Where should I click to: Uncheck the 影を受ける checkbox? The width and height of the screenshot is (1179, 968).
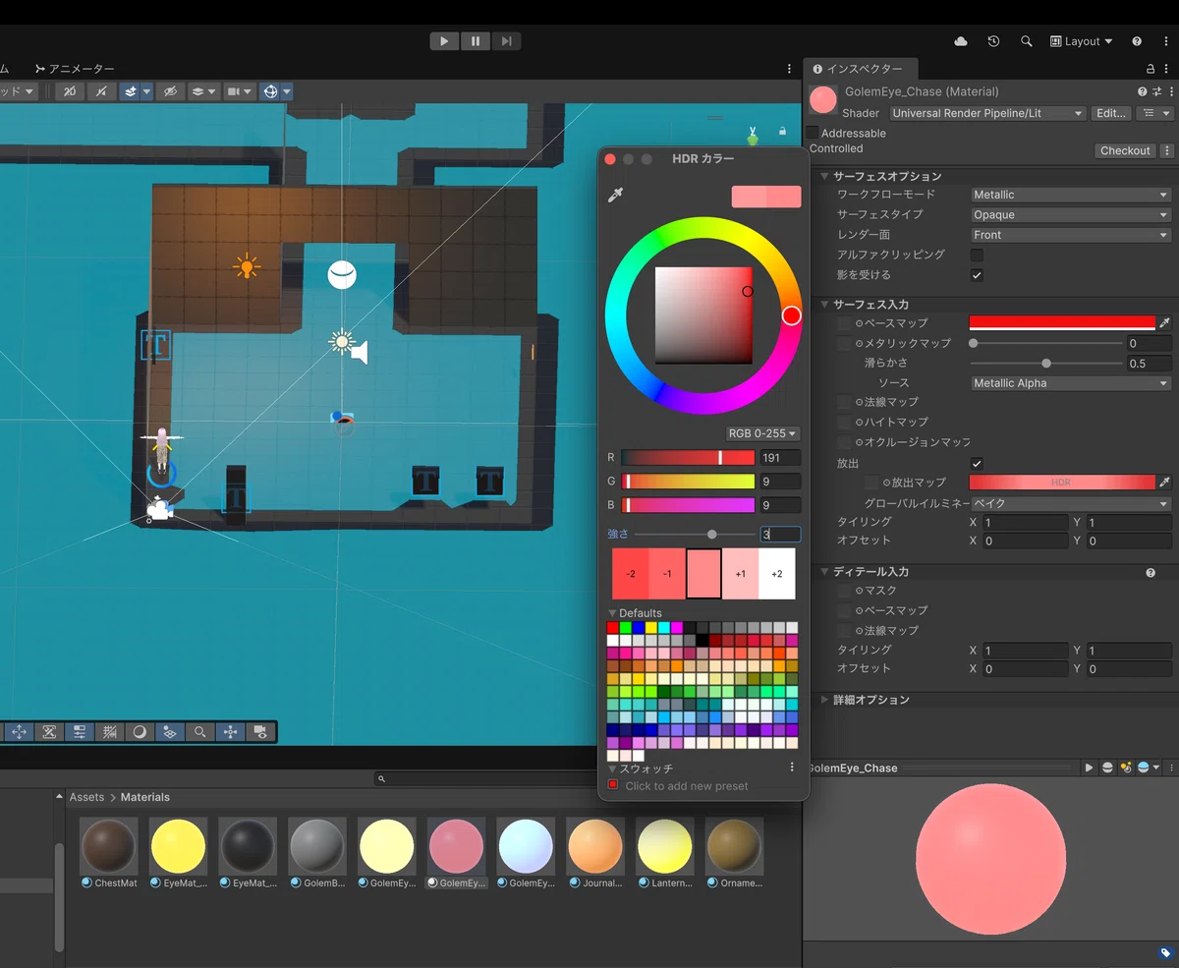click(977, 275)
